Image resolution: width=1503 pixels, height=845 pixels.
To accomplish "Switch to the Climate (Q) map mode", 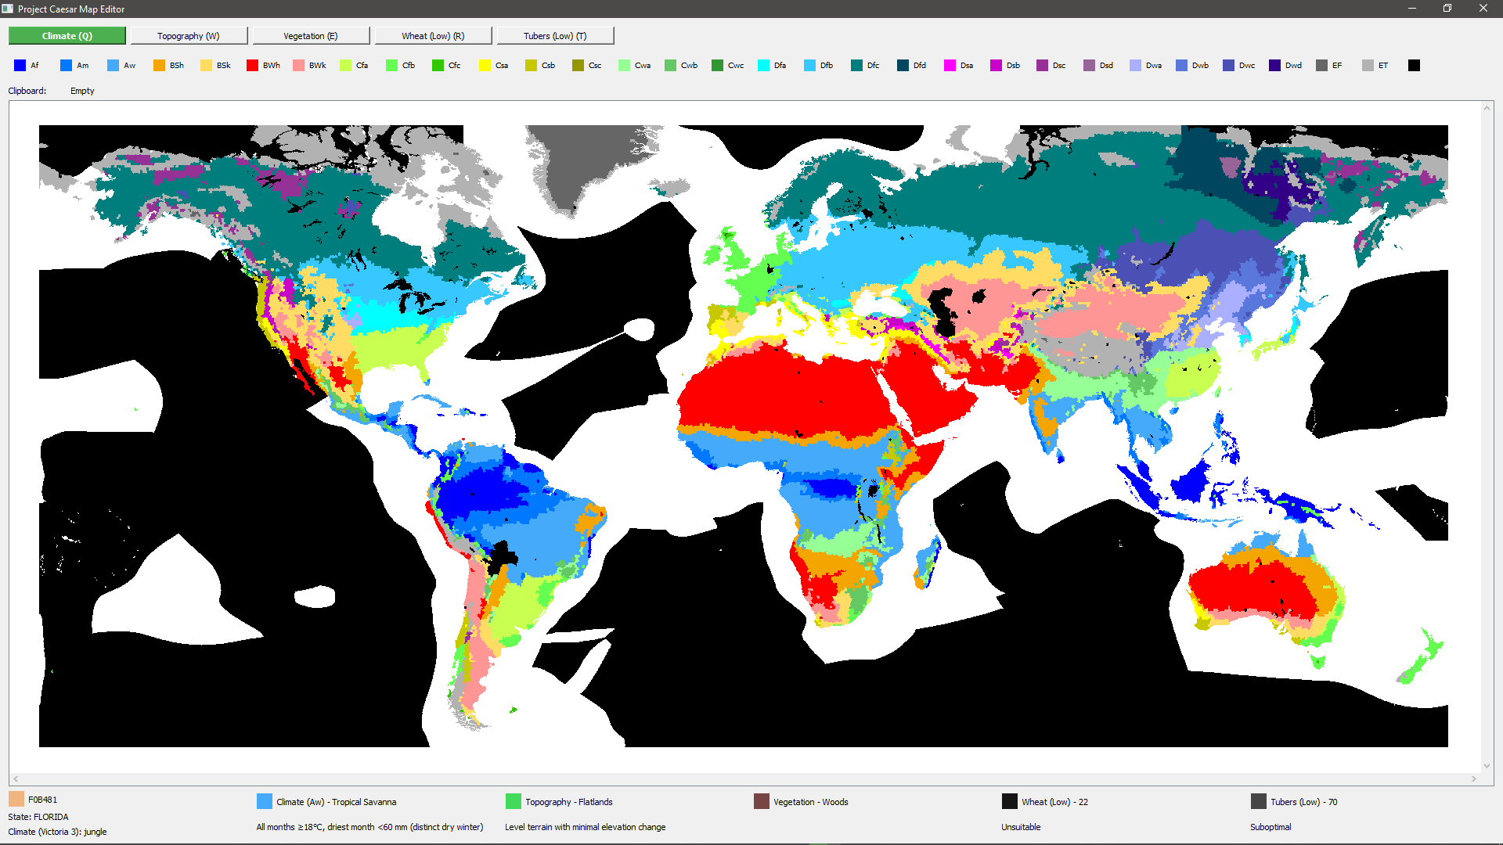I will click(67, 36).
